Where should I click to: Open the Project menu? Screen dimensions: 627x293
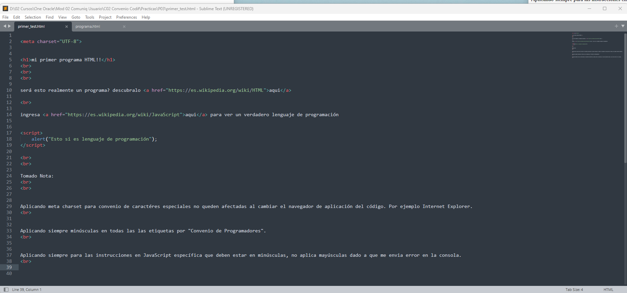tap(105, 17)
